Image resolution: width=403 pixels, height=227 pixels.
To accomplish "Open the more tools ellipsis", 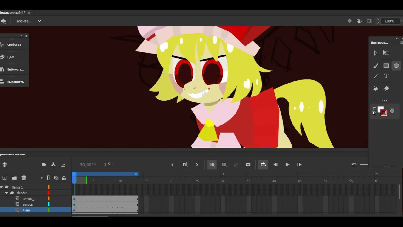I will (385, 101).
